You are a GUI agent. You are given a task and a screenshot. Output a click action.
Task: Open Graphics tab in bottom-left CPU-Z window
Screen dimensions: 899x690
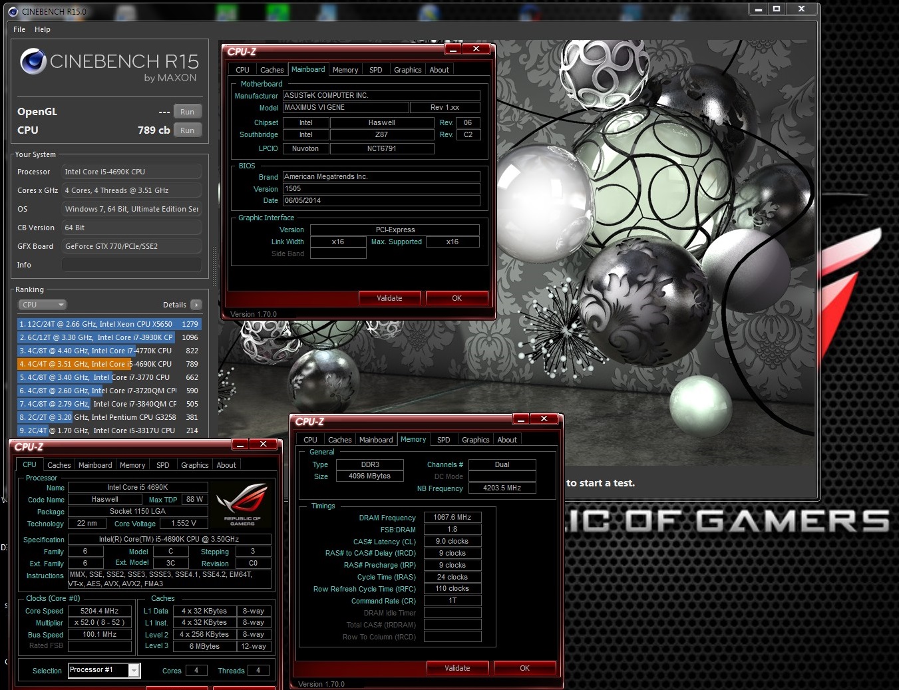194,465
